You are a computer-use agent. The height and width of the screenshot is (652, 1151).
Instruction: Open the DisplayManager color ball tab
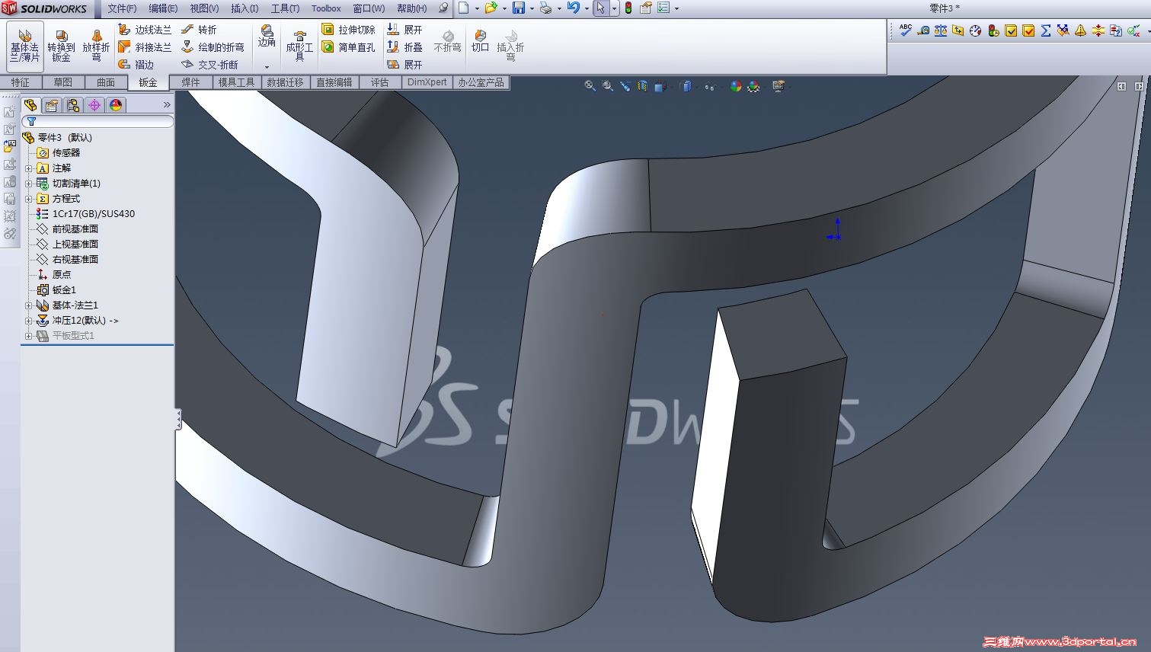116,105
